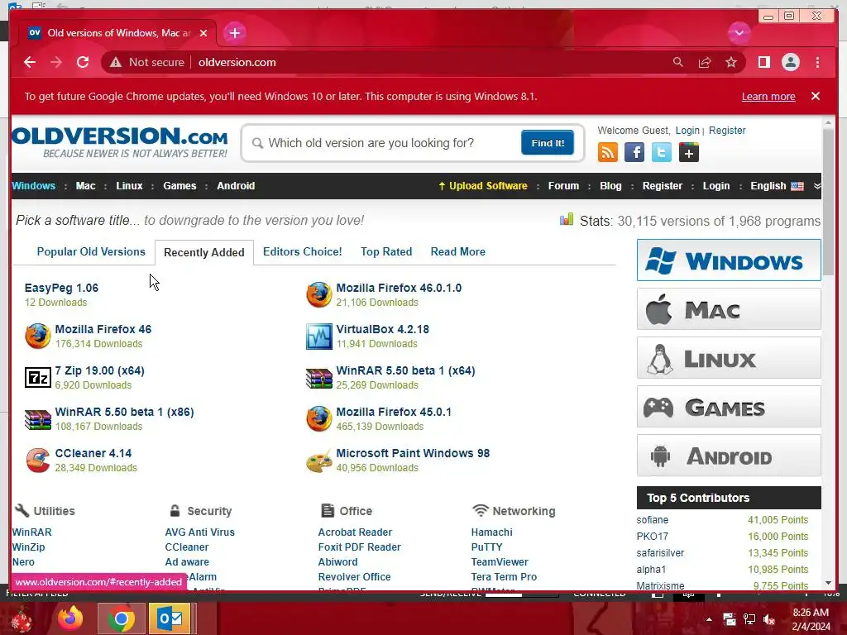The image size is (847, 635).
Task: Select Games in the navigation bar
Action: pyautogui.click(x=179, y=186)
